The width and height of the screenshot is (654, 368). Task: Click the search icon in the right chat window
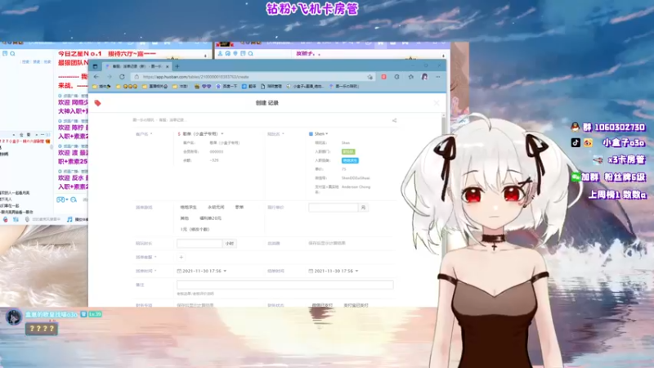coord(250,54)
